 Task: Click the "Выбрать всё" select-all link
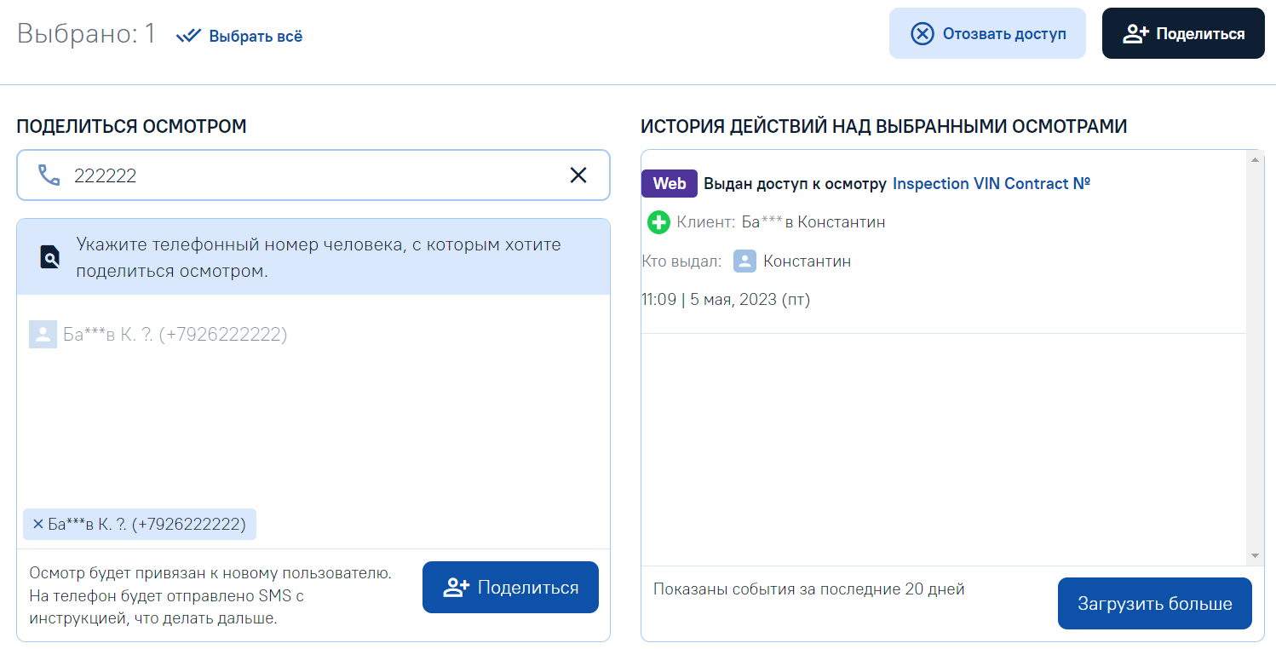(x=239, y=36)
